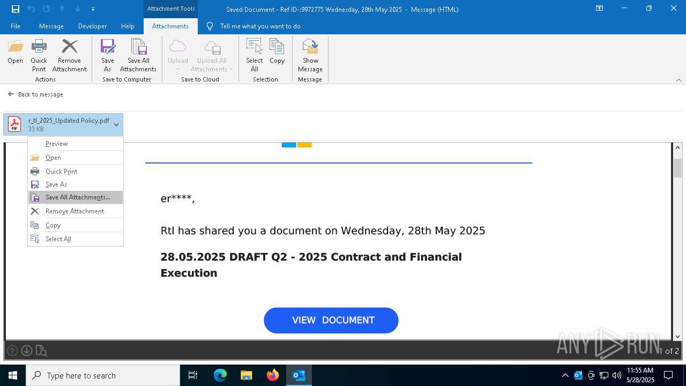Open the Windows Start menu
This screenshot has height=386, width=686.
pyautogui.click(x=13, y=375)
